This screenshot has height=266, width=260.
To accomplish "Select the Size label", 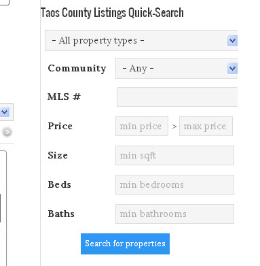I will [58, 155].
